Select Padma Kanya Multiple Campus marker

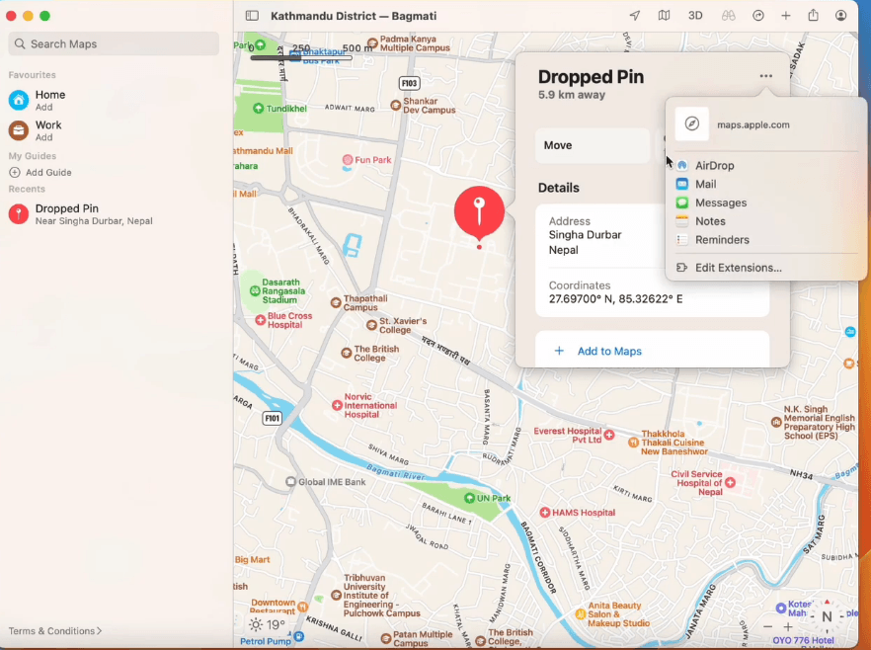(372, 42)
